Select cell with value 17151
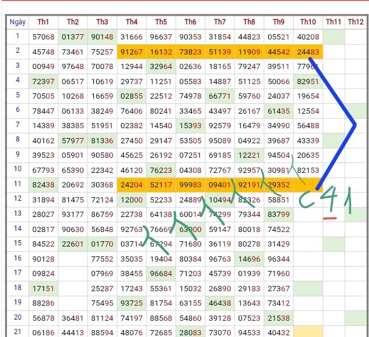 click(43, 288)
